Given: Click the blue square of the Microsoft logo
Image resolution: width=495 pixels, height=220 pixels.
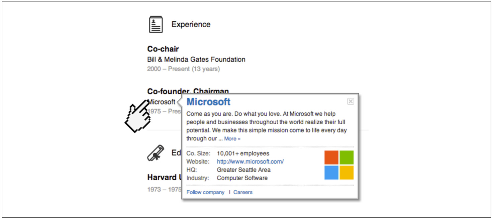Looking at the screenshot, I should (331, 173).
